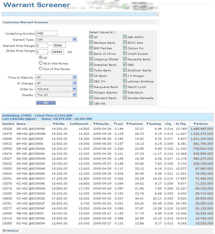Uncheck the UBS AG issuer
215x234 pixels.
[91, 103]
